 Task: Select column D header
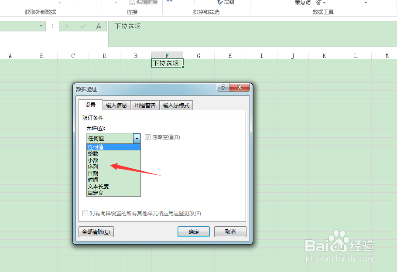105,56
